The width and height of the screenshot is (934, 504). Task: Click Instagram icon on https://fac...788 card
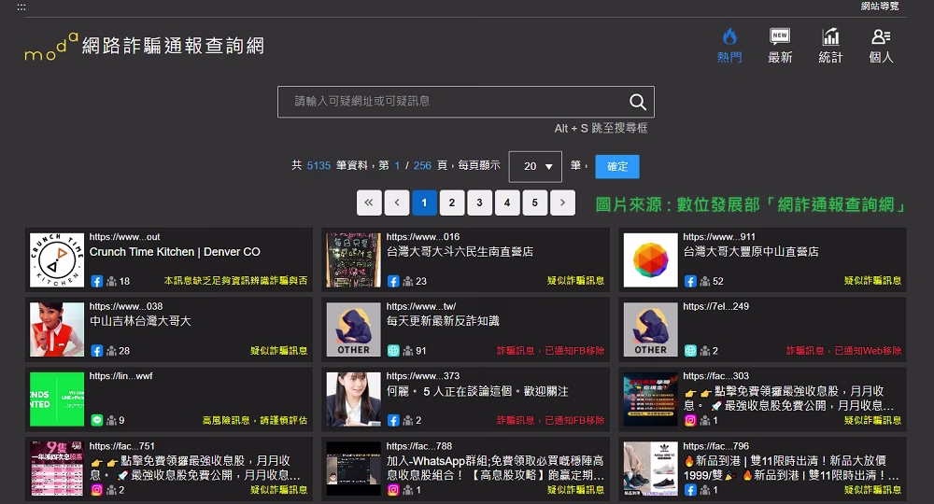coord(393,490)
